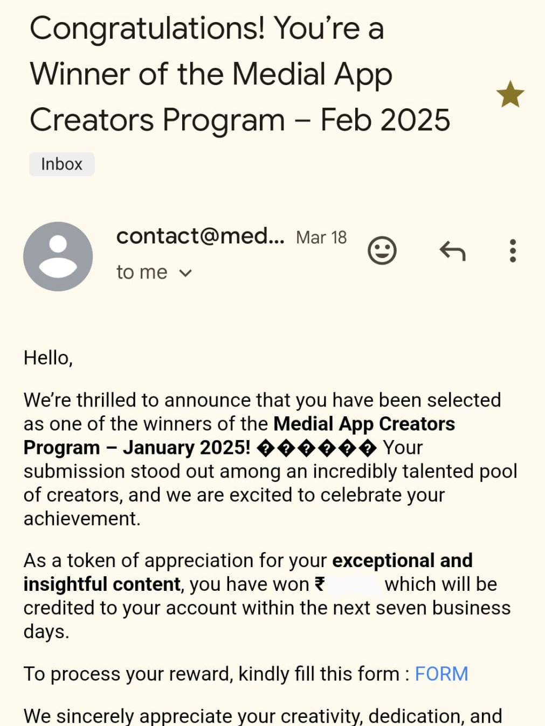Click the redacted prize amount area
Viewport: 545px width, 726px height.
click(355, 584)
